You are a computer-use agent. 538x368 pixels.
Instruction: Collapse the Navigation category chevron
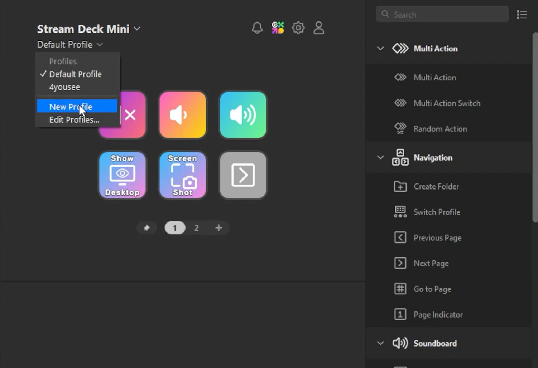click(380, 157)
